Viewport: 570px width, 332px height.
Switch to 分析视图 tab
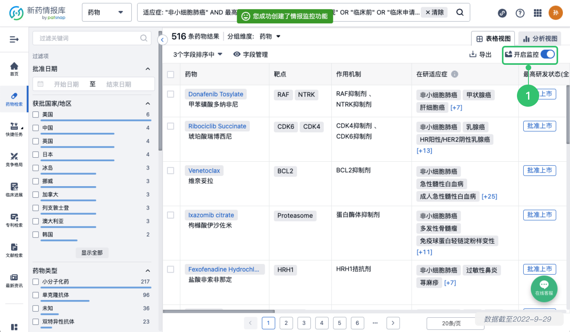[540, 39]
